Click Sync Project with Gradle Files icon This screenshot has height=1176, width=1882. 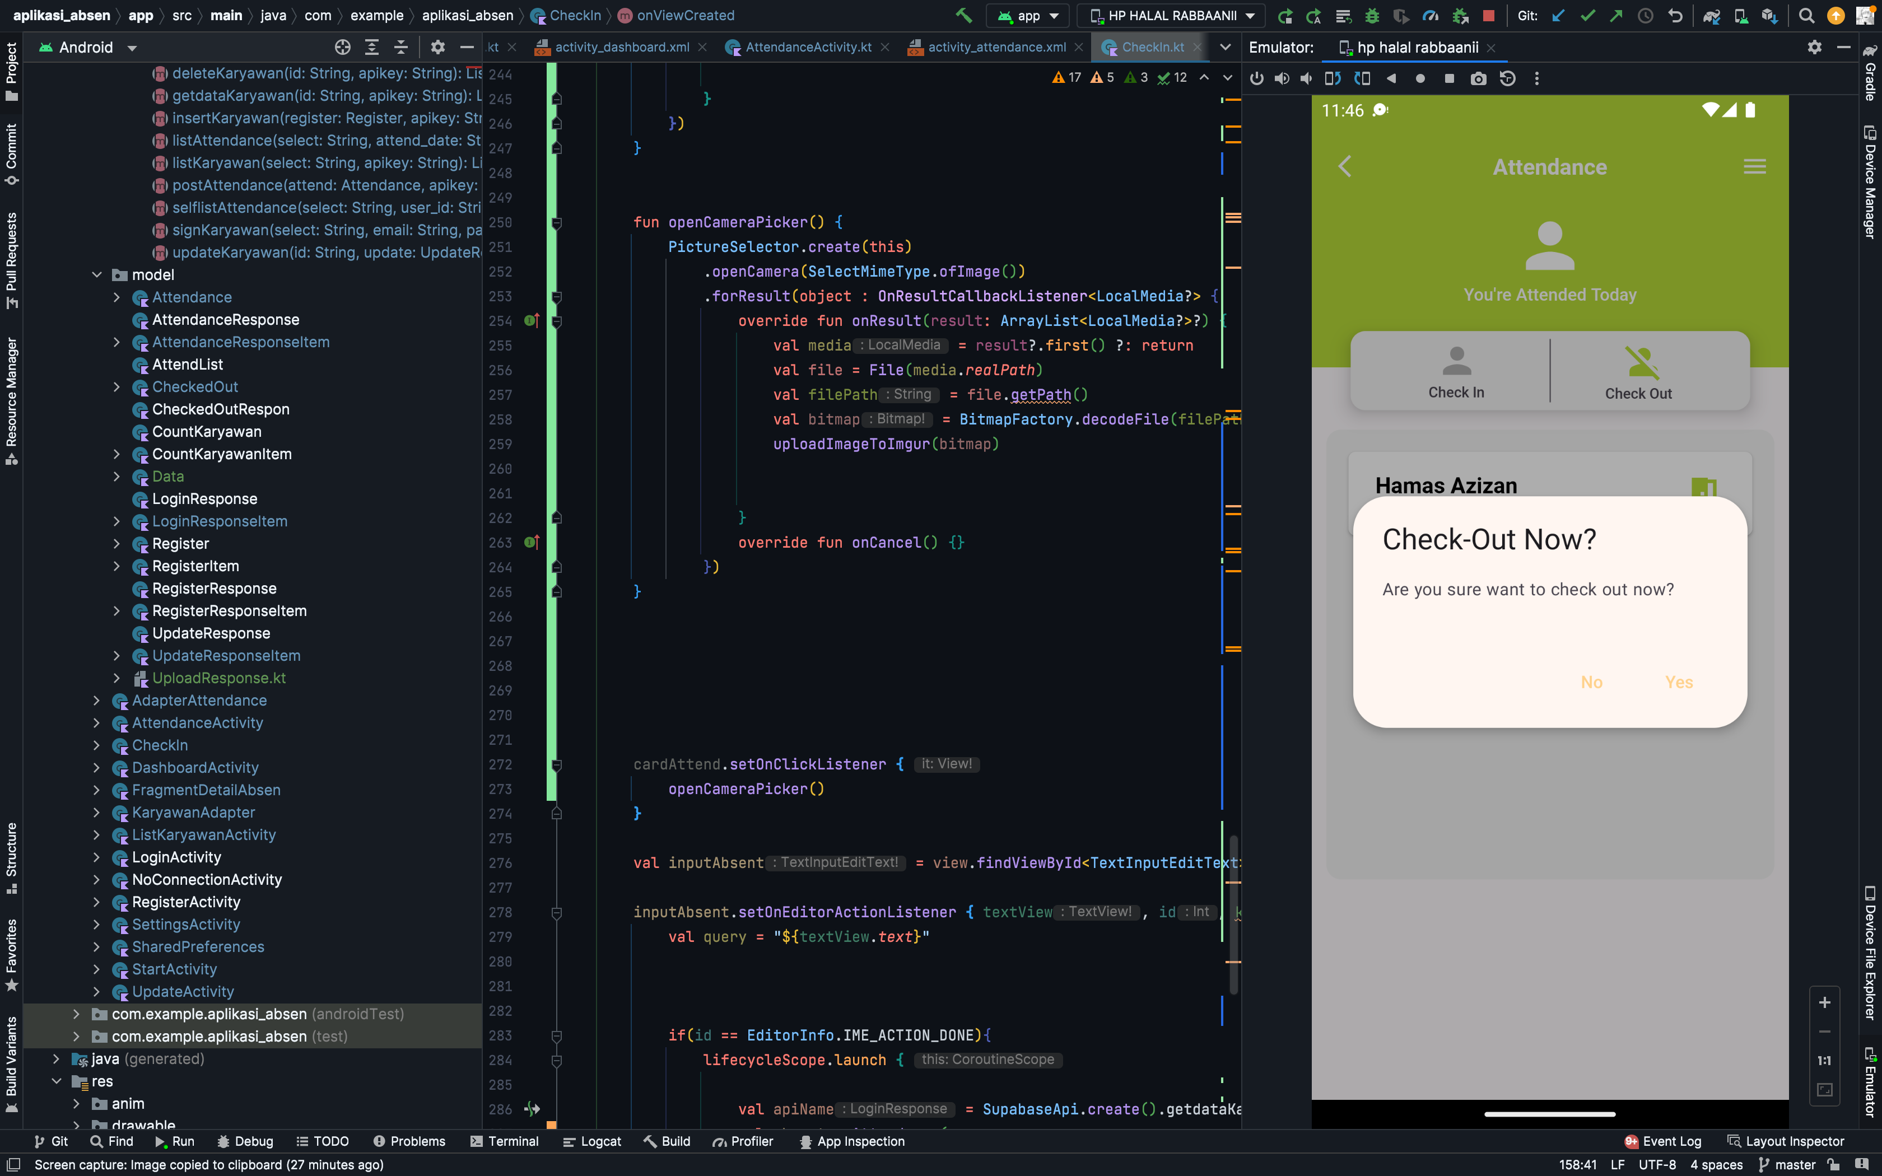1711,16
